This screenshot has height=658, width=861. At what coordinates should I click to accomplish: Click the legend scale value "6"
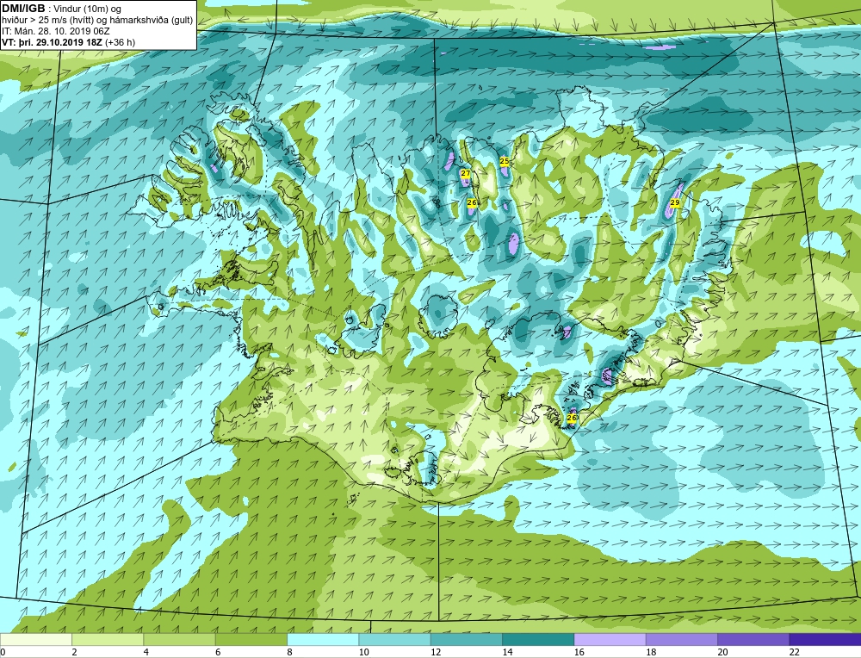click(x=218, y=652)
